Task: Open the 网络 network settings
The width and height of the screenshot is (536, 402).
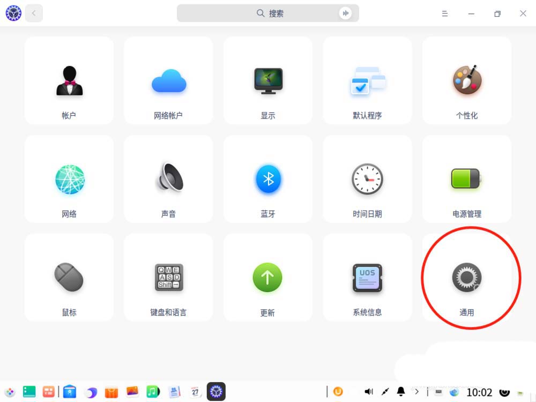Action: (69, 179)
